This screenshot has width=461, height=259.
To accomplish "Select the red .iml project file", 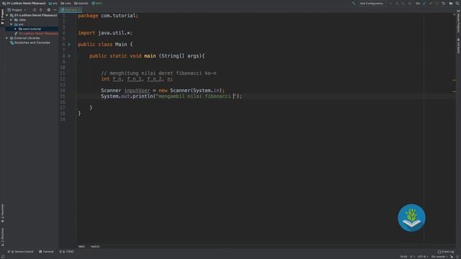I will (x=37, y=34).
